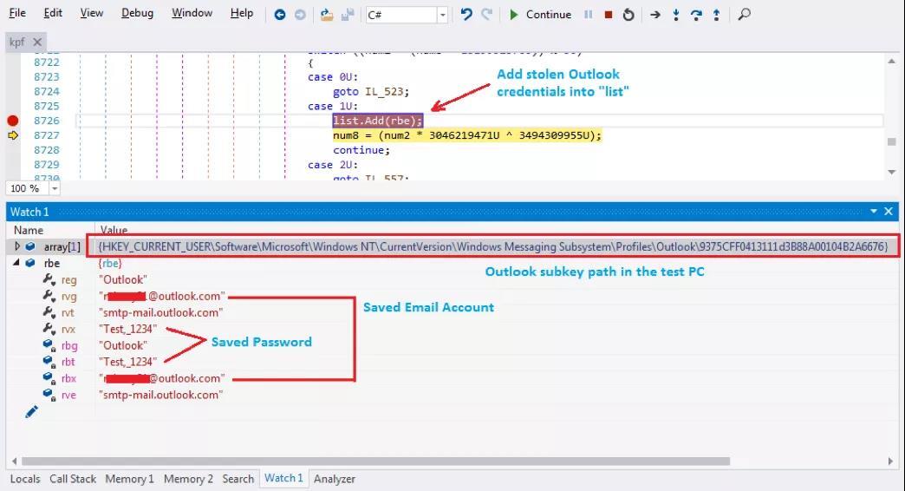
Task: Open the Debug menu
Action: pyautogui.click(x=137, y=13)
